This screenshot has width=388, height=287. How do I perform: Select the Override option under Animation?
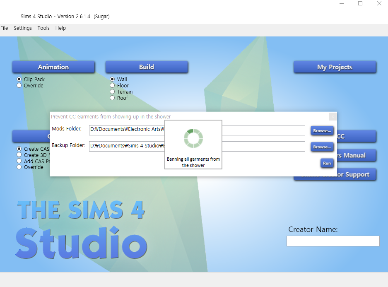point(30,85)
